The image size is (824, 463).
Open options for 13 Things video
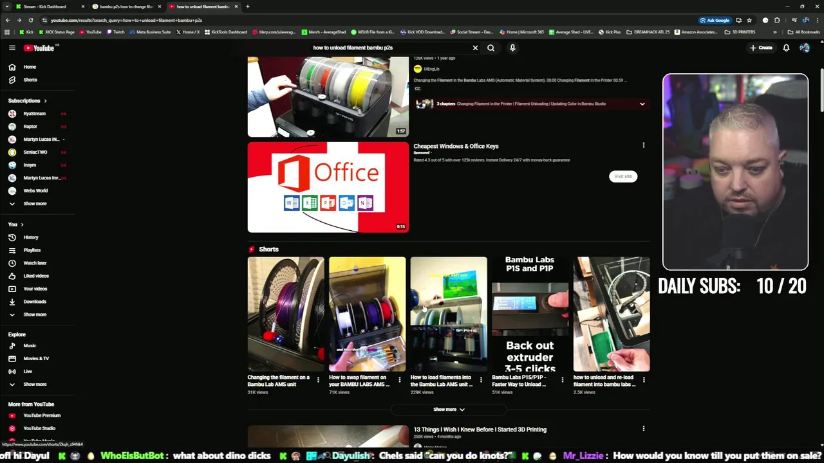pos(643,428)
